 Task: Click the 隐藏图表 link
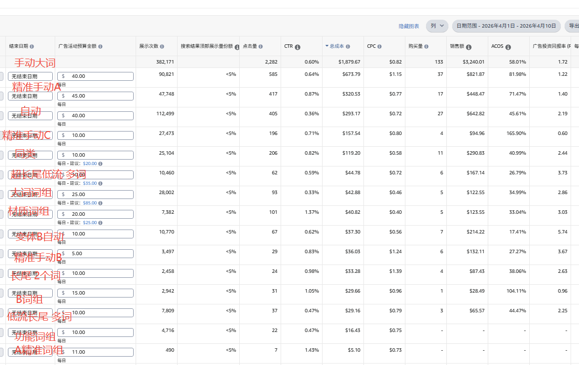pos(409,26)
